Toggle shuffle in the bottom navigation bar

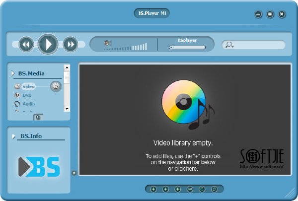point(190,189)
